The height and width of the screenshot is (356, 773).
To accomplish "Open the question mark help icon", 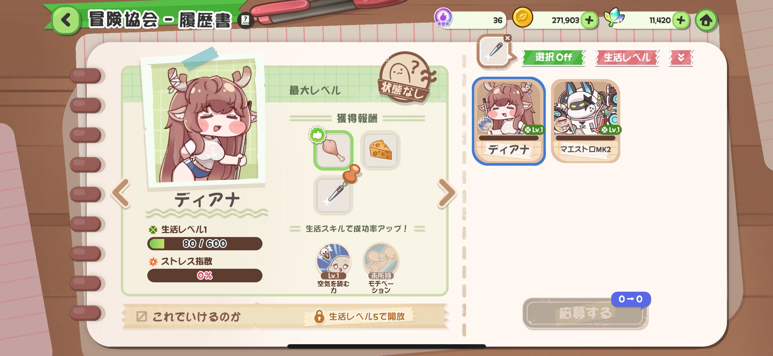I will tap(245, 20).
